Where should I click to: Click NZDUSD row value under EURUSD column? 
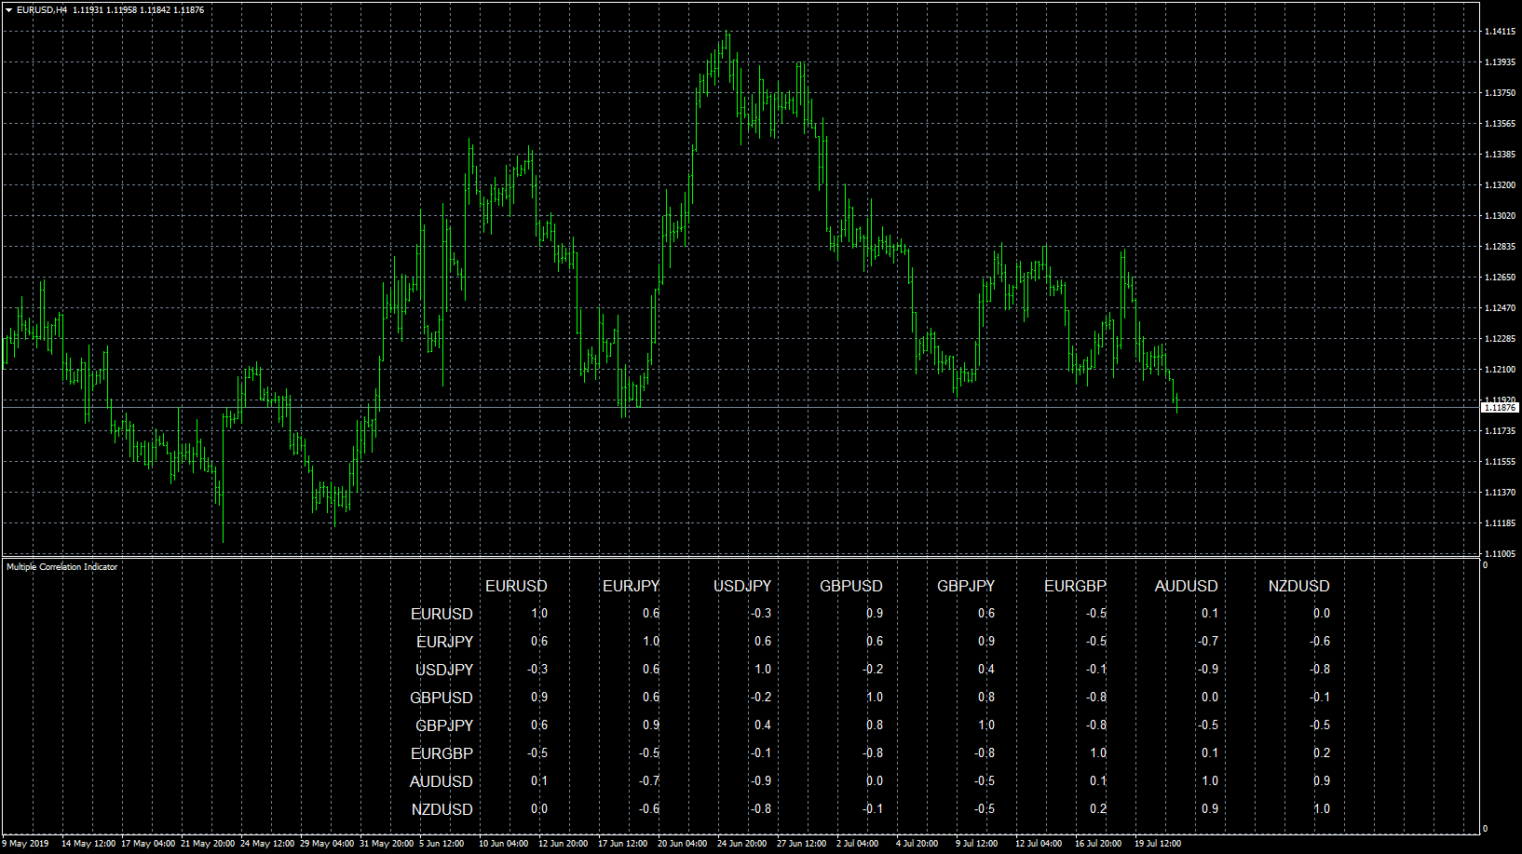coord(539,808)
